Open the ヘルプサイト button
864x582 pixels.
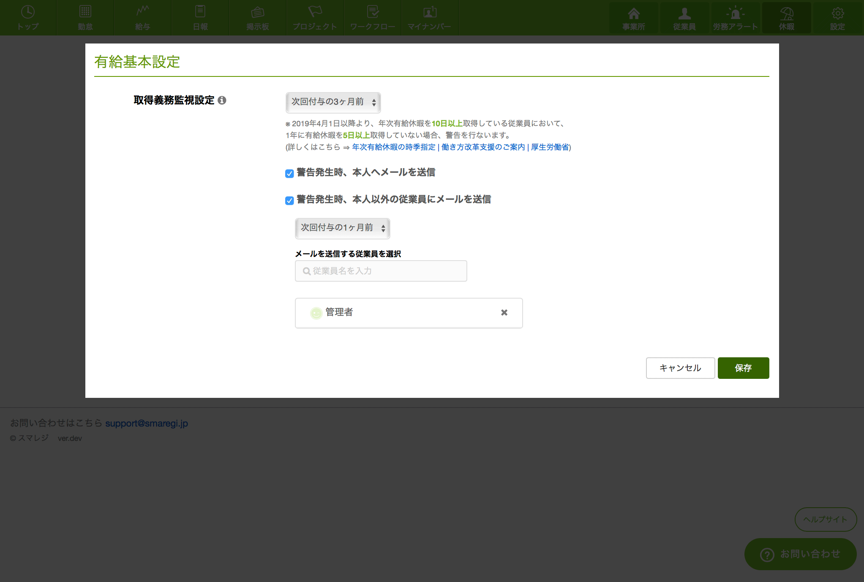tap(825, 519)
